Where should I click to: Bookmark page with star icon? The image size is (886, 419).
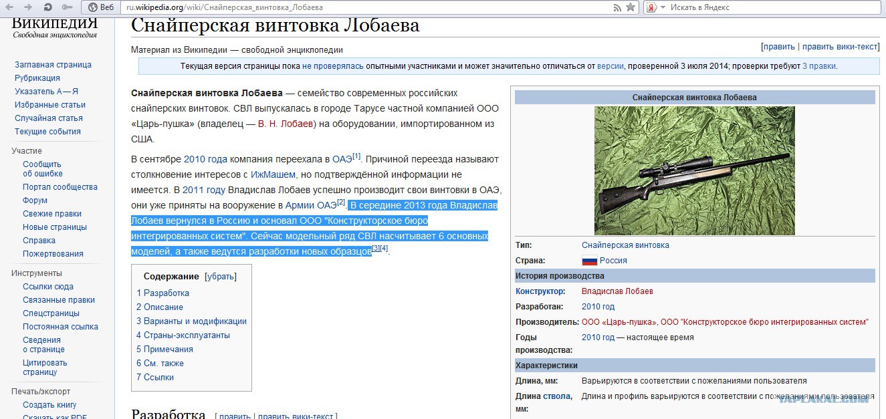pyautogui.click(x=630, y=7)
